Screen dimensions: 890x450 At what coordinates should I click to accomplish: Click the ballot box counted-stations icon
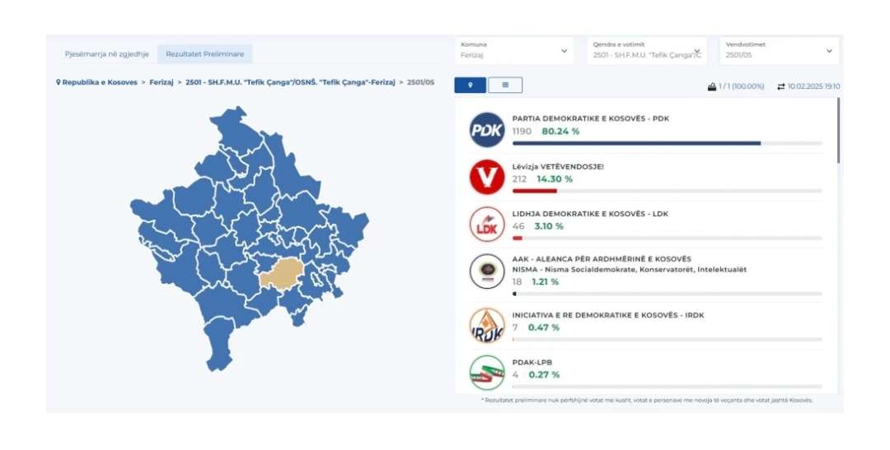pyautogui.click(x=712, y=86)
